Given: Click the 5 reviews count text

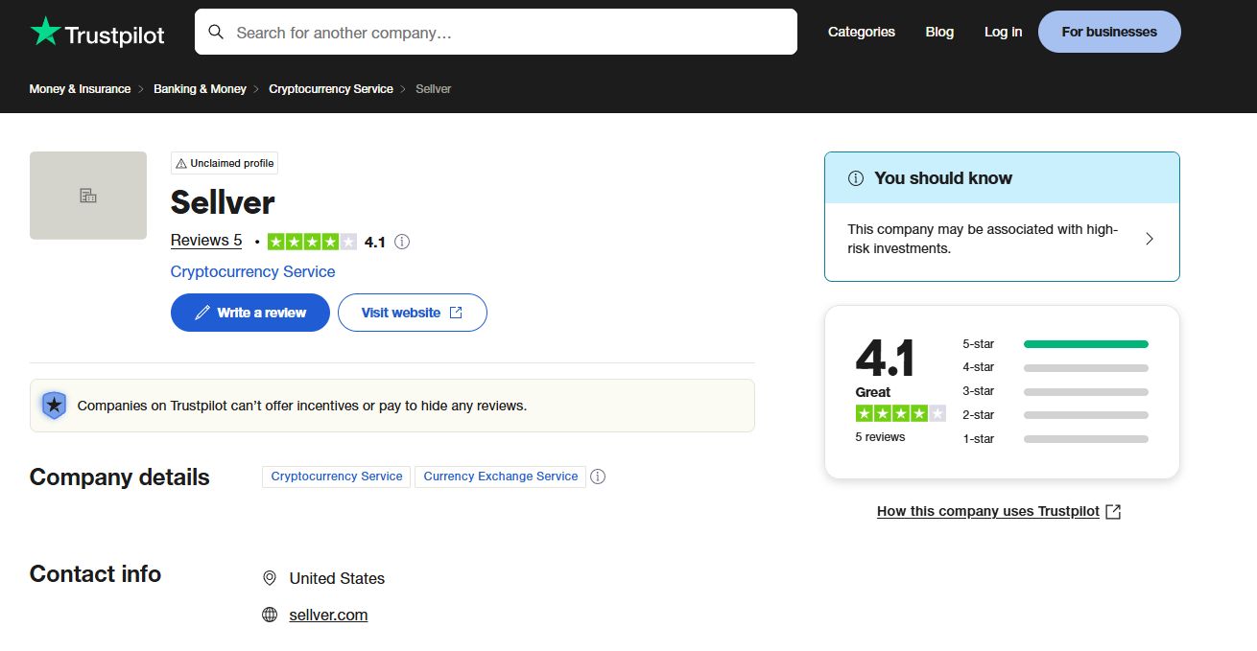Looking at the screenshot, I should pyautogui.click(x=880, y=437).
